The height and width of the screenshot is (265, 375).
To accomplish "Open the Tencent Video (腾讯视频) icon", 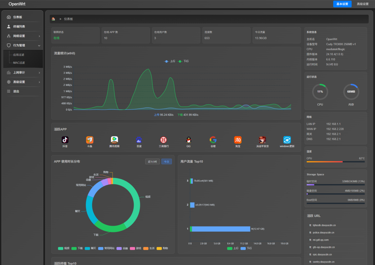I will click(114, 140).
